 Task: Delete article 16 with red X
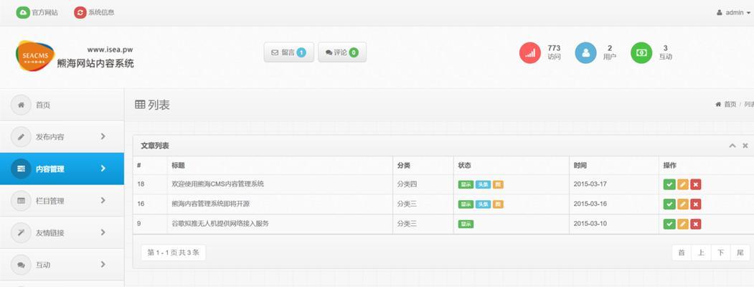tap(695, 204)
